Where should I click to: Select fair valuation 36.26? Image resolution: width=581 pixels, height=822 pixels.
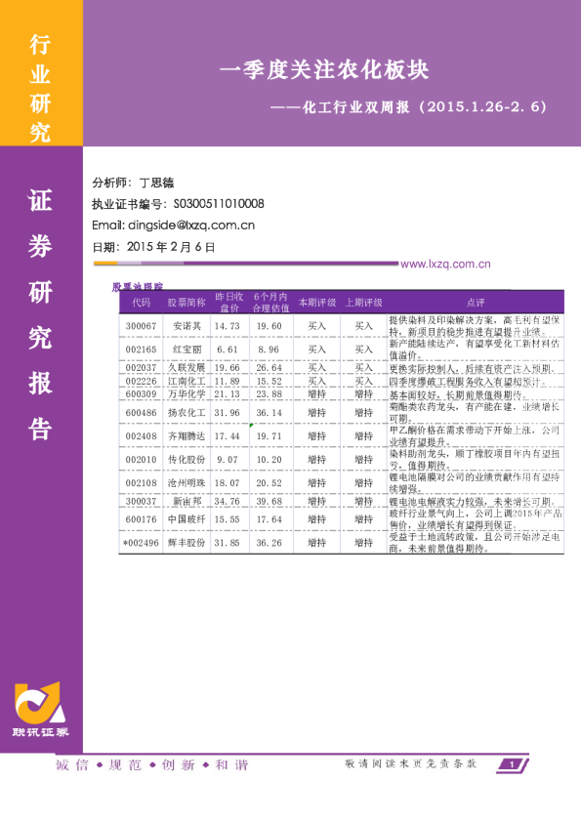pyautogui.click(x=269, y=543)
